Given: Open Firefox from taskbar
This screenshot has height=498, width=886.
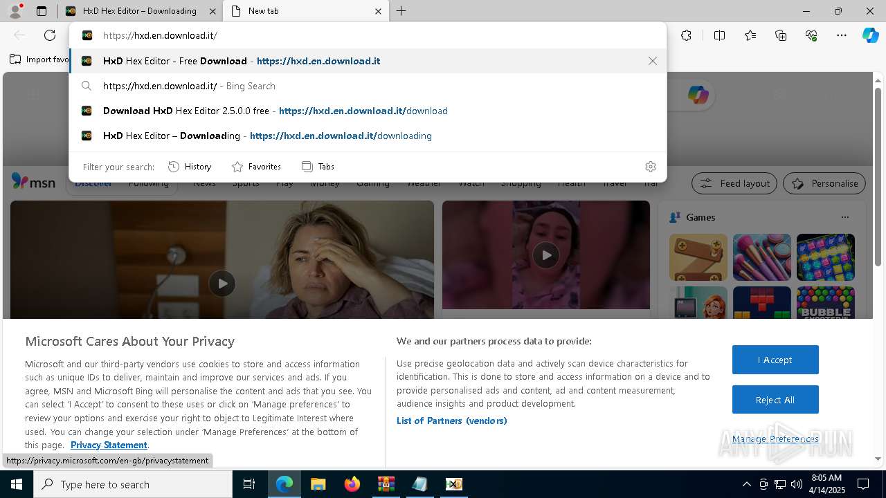Looking at the screenshot, I should coord(352,484).
